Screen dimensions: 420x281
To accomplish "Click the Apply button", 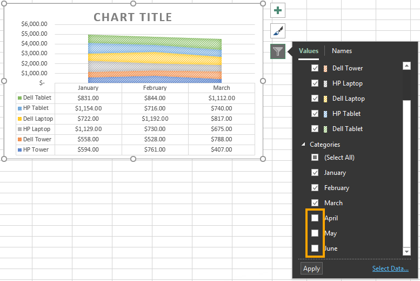I will click(311, 269).
